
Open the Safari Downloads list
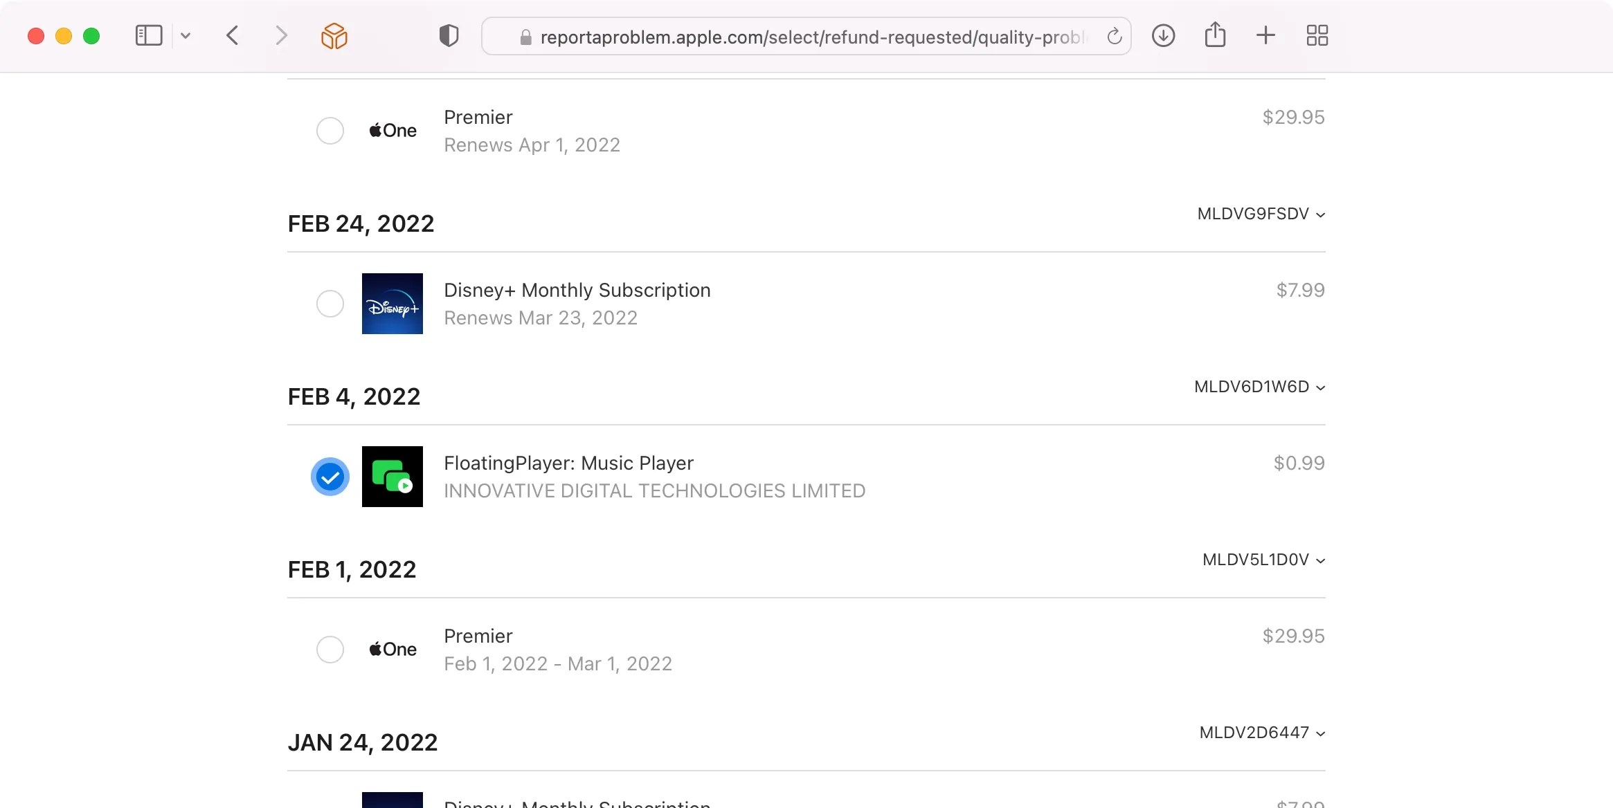[x=1163, y=35]
